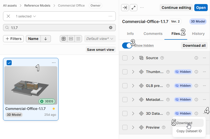Image resolution: width=210 pixels, height=139 pixels.
Task: Clear the search field with the X icon
Action: pyautogui.click(x=110, y=28)
